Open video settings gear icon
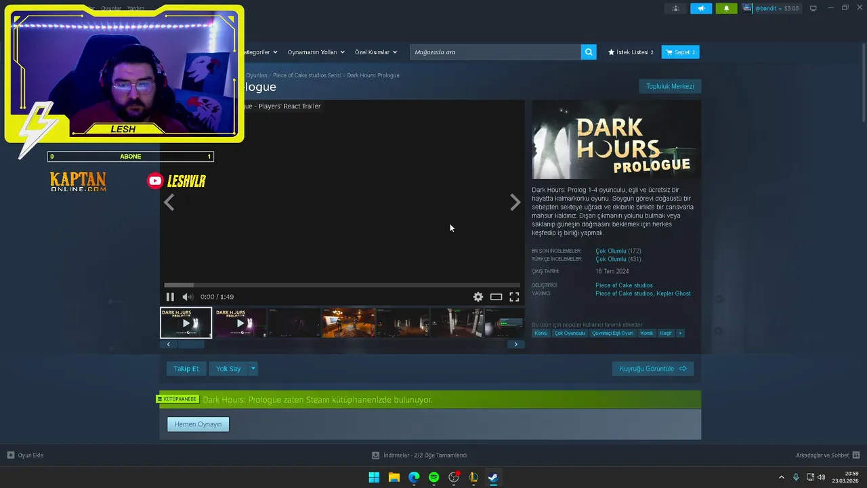The width and height of the screenshot is (867, 488). click(x=478, y=297)
